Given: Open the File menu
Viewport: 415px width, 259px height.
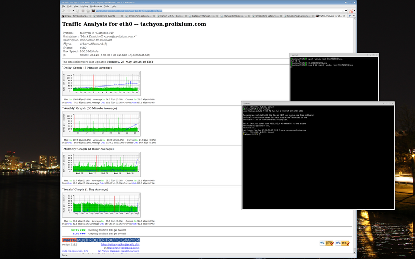Looking at the screenshot, I should [x=63, y=6].
